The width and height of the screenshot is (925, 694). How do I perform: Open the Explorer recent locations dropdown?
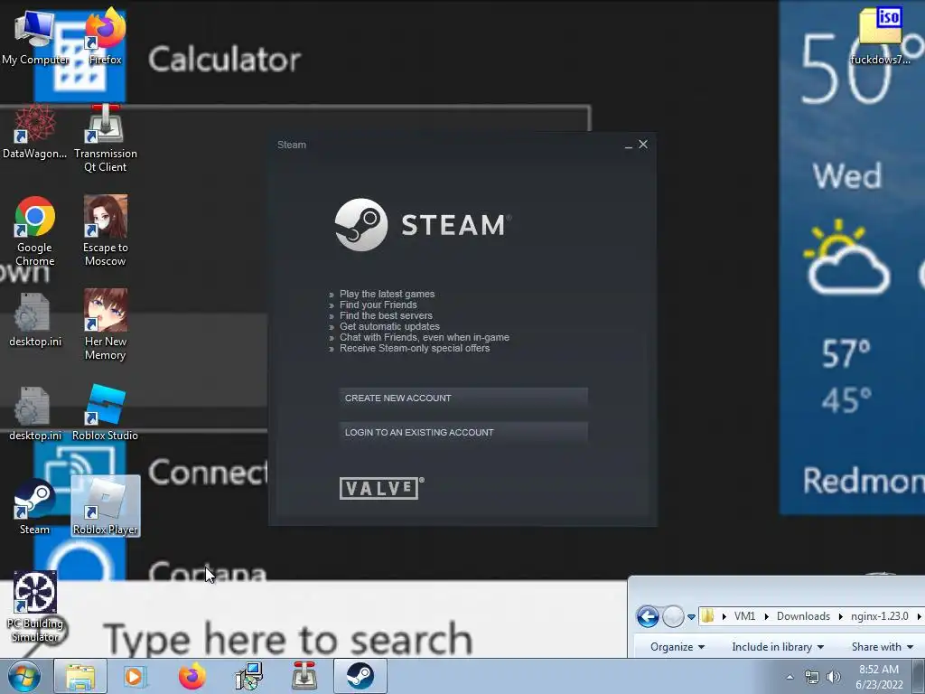click(x=691, y=617)
